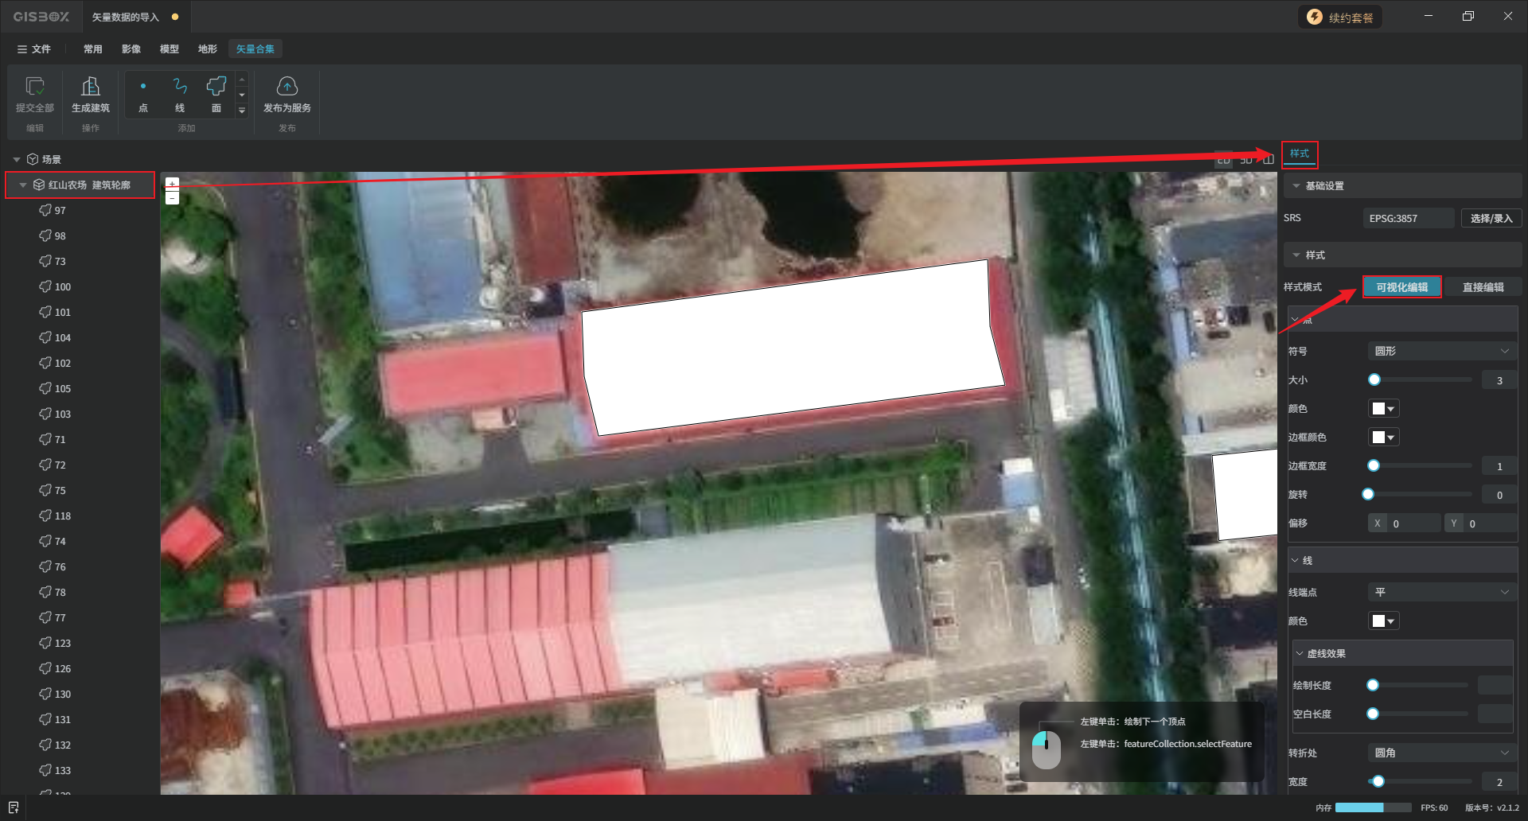Click the 生成建筑 generate buildings icon
The width and height of the screenshot is (1528, 821).
pyautogui.click(x=90, y=87)
